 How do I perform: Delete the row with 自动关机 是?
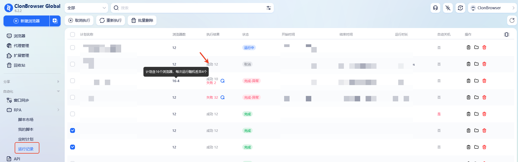[484, 114]
